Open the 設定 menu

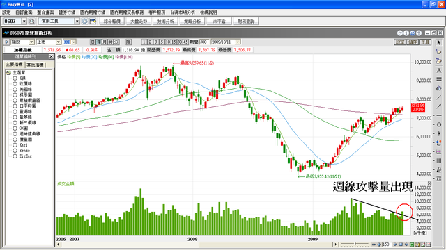coord(6,12)
